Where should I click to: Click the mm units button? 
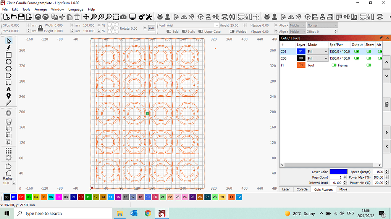click(x=151, y=28)
